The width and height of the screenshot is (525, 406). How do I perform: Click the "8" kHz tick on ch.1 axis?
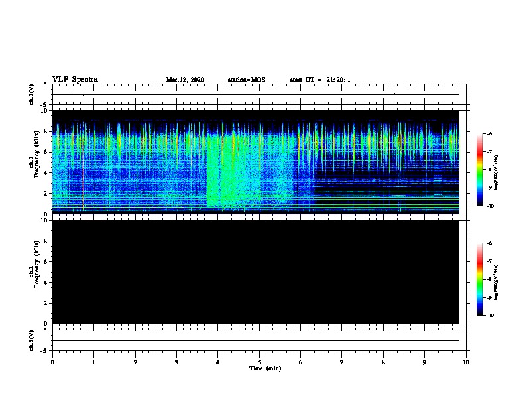point(46,131)
